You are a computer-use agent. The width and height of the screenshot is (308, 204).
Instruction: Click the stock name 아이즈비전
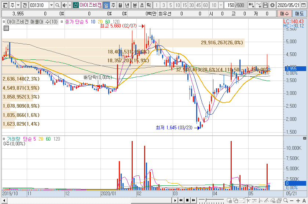[90, 5]
